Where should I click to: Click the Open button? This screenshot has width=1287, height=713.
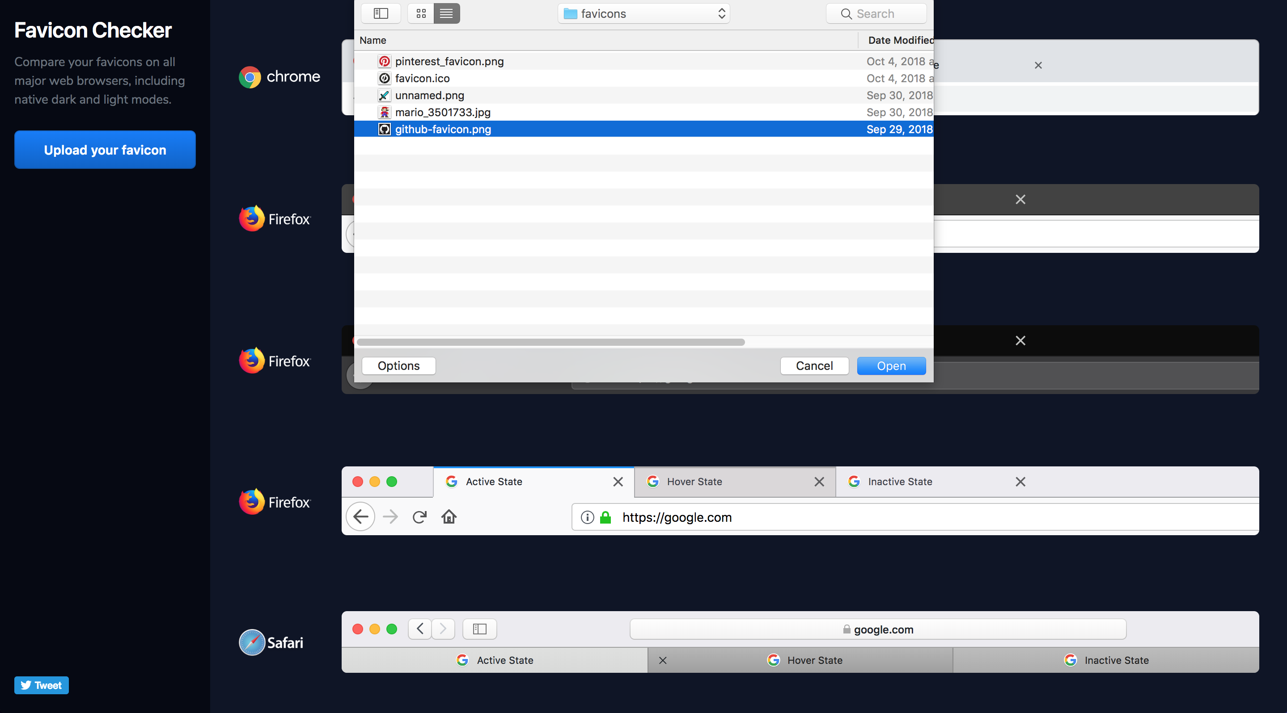pos(891,366)
